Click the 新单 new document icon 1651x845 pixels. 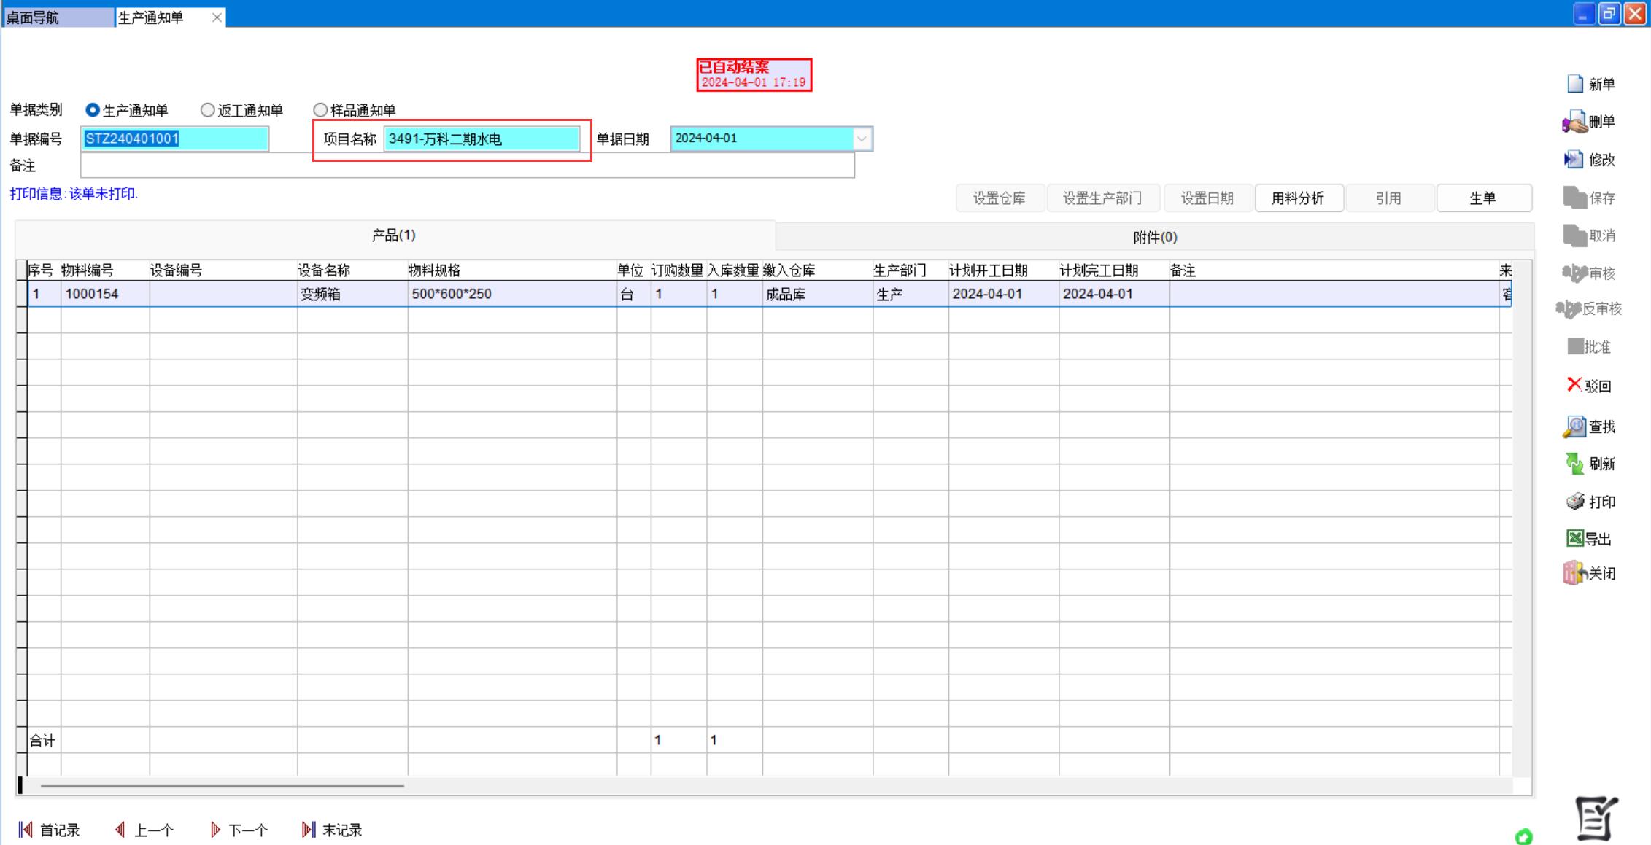tap(1575, 85)
